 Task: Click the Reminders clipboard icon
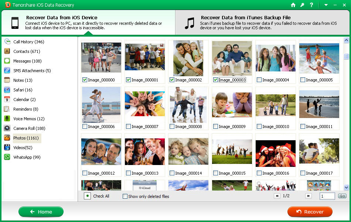7,109
